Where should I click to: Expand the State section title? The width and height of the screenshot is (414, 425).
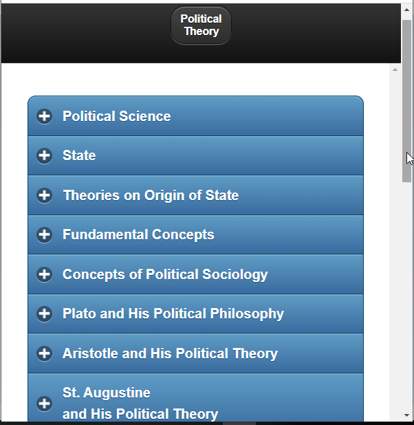pyautogui.click(x=79, y=155)
